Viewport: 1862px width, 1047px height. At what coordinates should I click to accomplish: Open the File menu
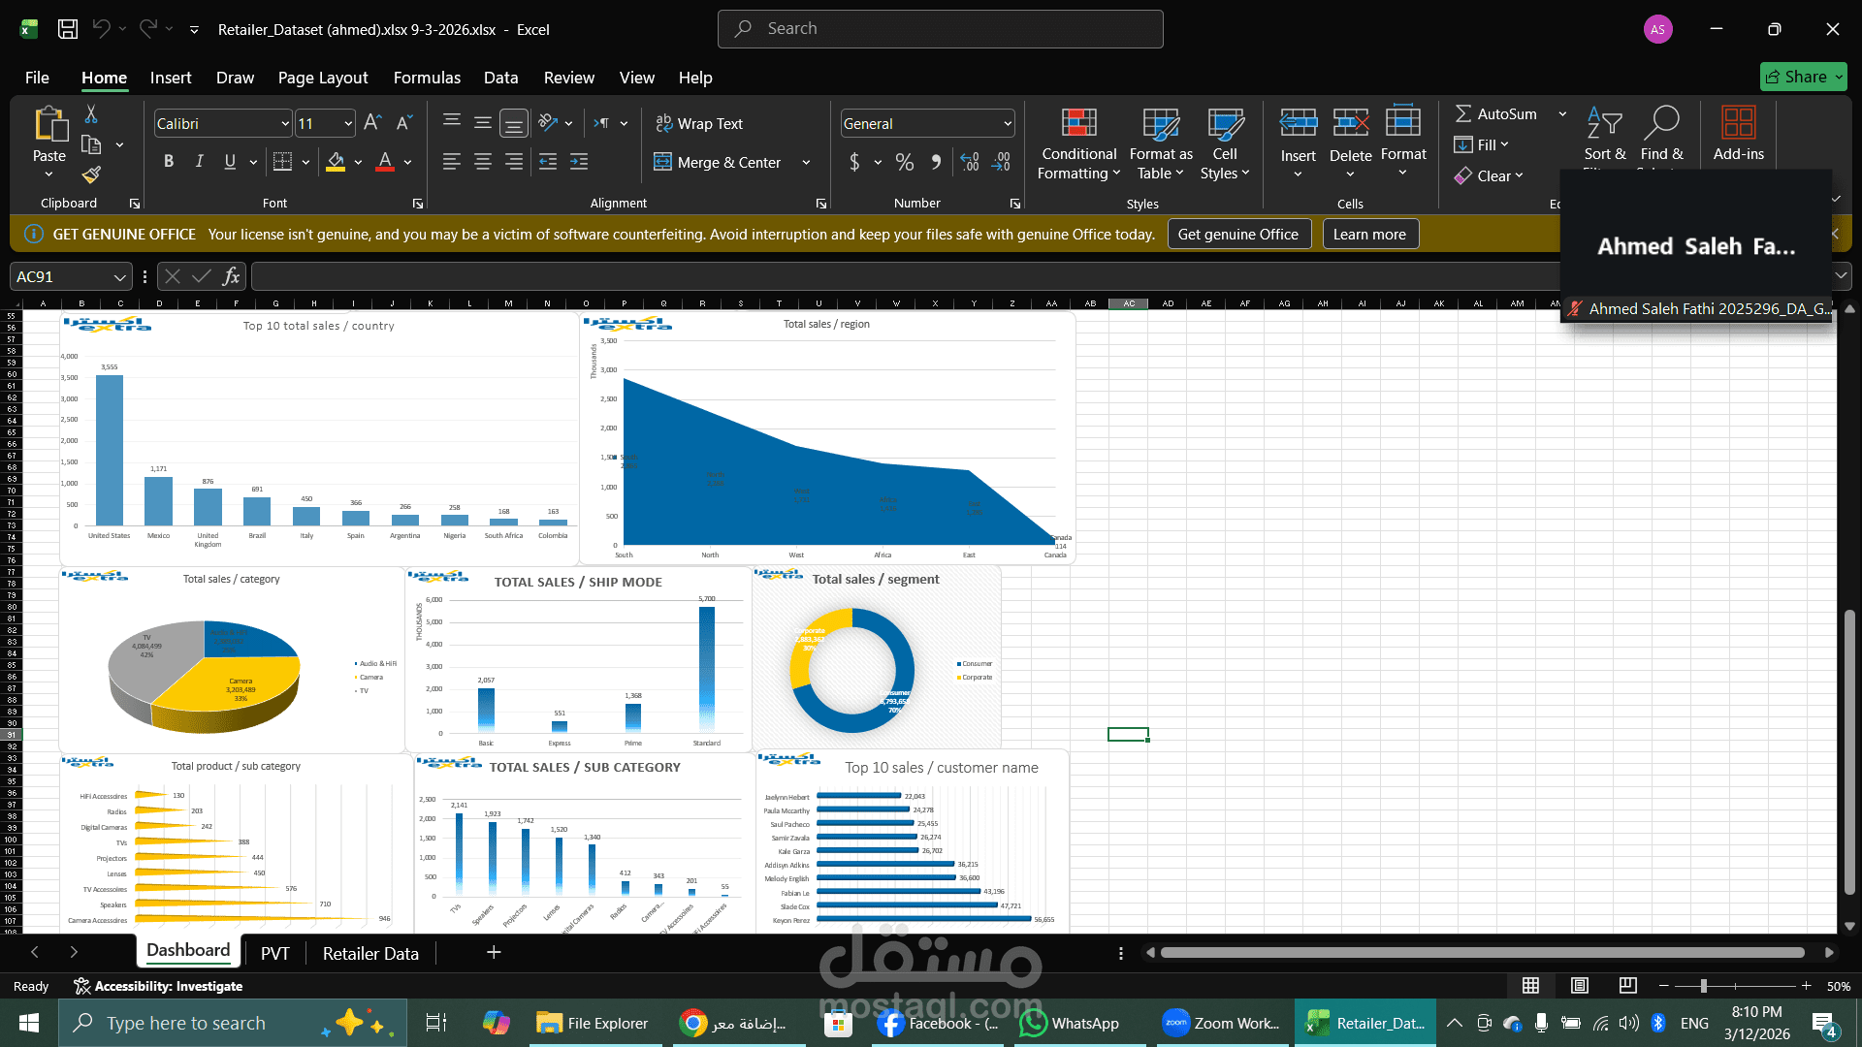(37, 78)
